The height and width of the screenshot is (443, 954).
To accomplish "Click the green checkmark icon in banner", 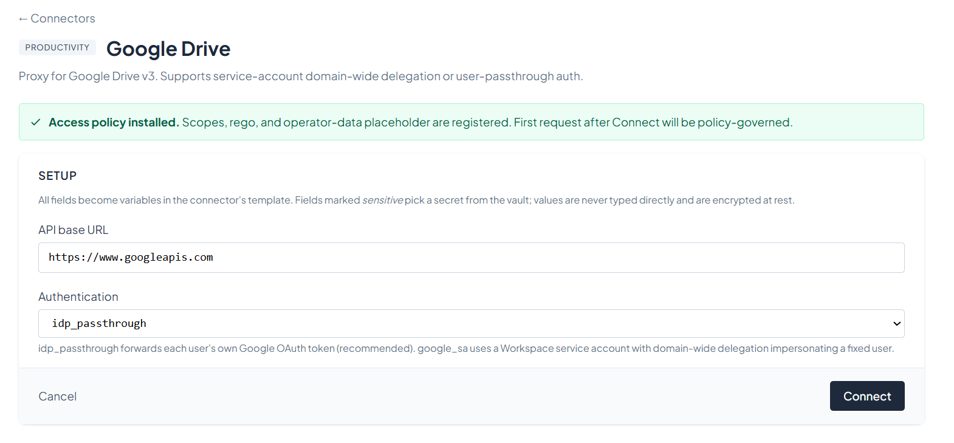I will coord(36,122).
